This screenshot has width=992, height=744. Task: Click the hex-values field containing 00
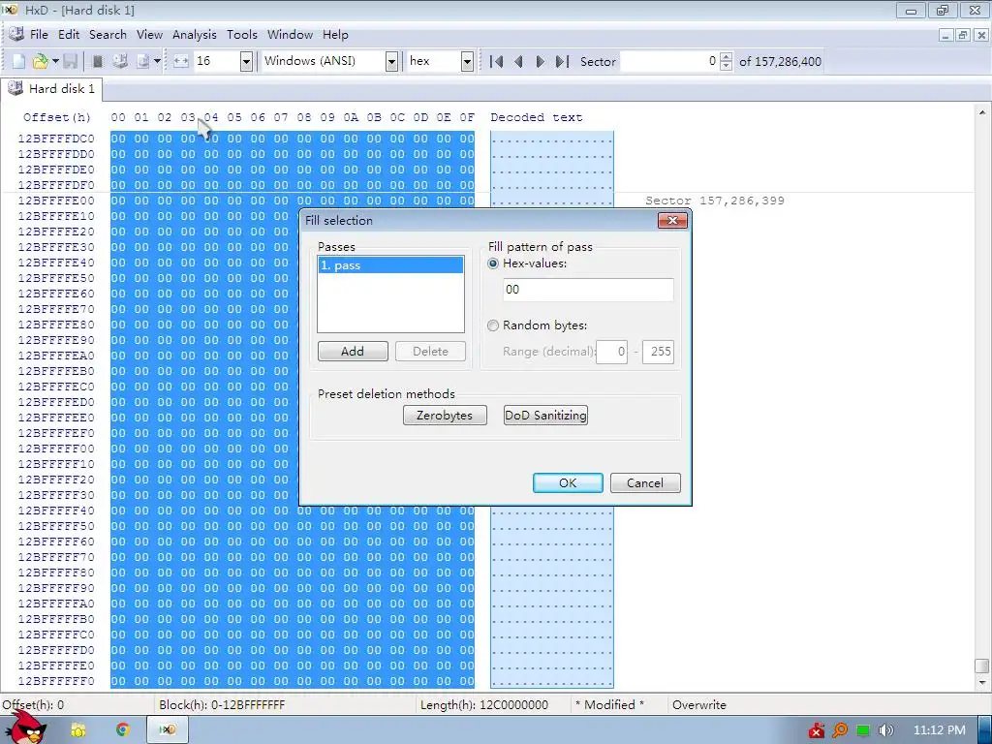click(x=588, y=290)
